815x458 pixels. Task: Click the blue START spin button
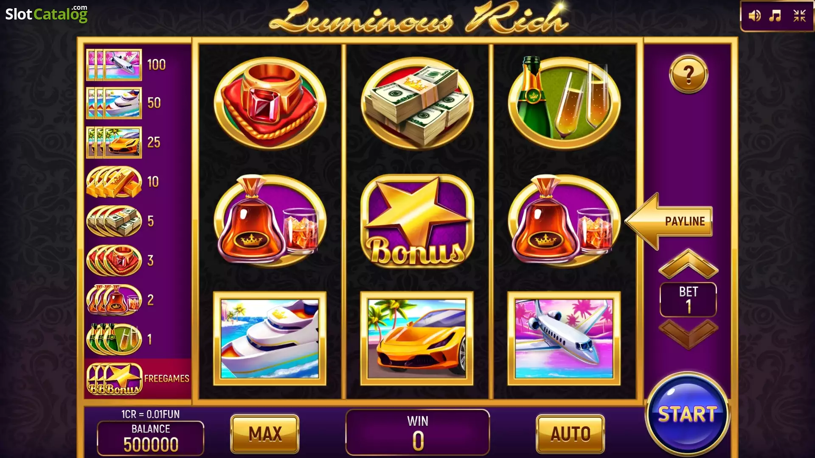[x=687, y=414]
